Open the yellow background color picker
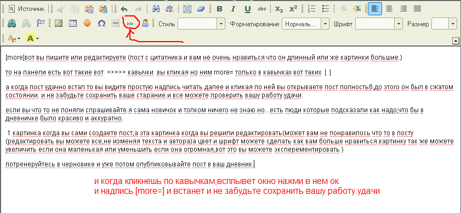This screenshot has width=461, height=213. click(30, 38)
